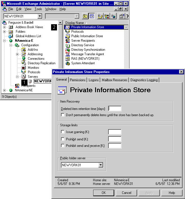Click the Issue warning (K) value field
Viewport: 185px width, 199px height.
tap(115, 132)
